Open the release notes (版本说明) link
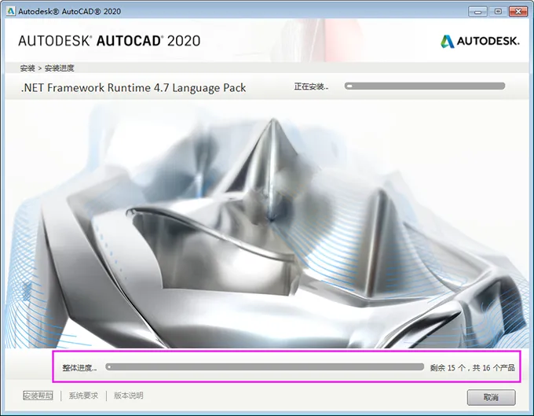 pos(128,396)
